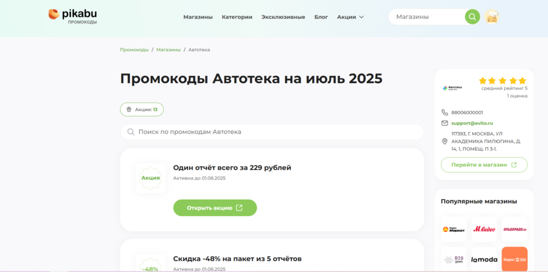Viewport: 548px width, 272px height.
Task: Focus the Поиск по промокодам Автотека field
Action: coord(272,132)
